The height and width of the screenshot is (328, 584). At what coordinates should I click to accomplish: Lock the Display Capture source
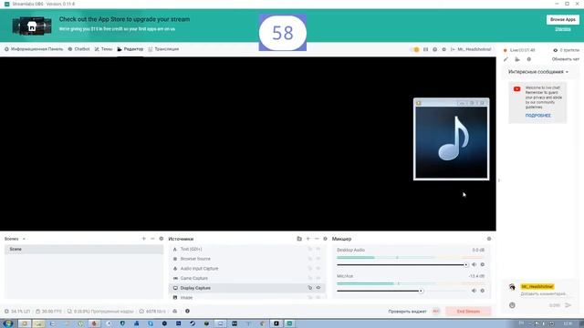310,288
